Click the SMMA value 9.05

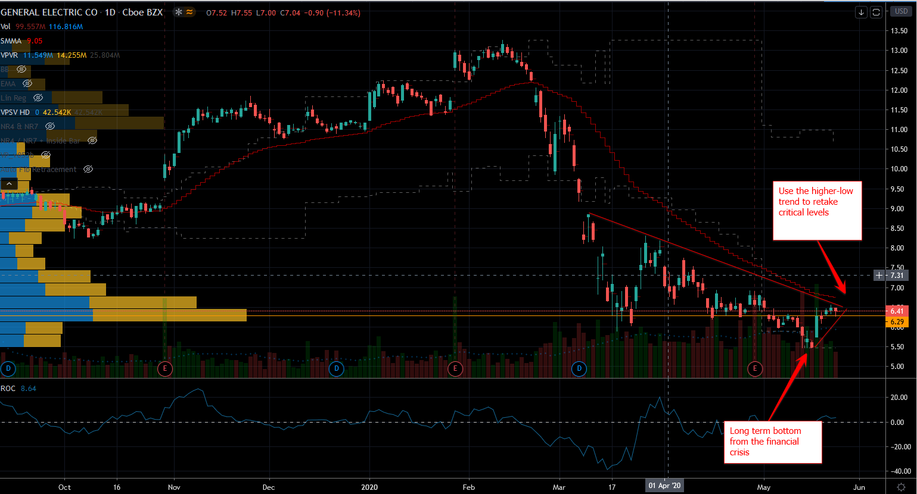pos(35,41)
